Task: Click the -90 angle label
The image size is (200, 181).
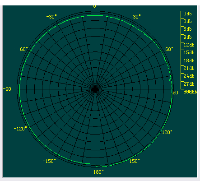Action: tap(7, 89)
